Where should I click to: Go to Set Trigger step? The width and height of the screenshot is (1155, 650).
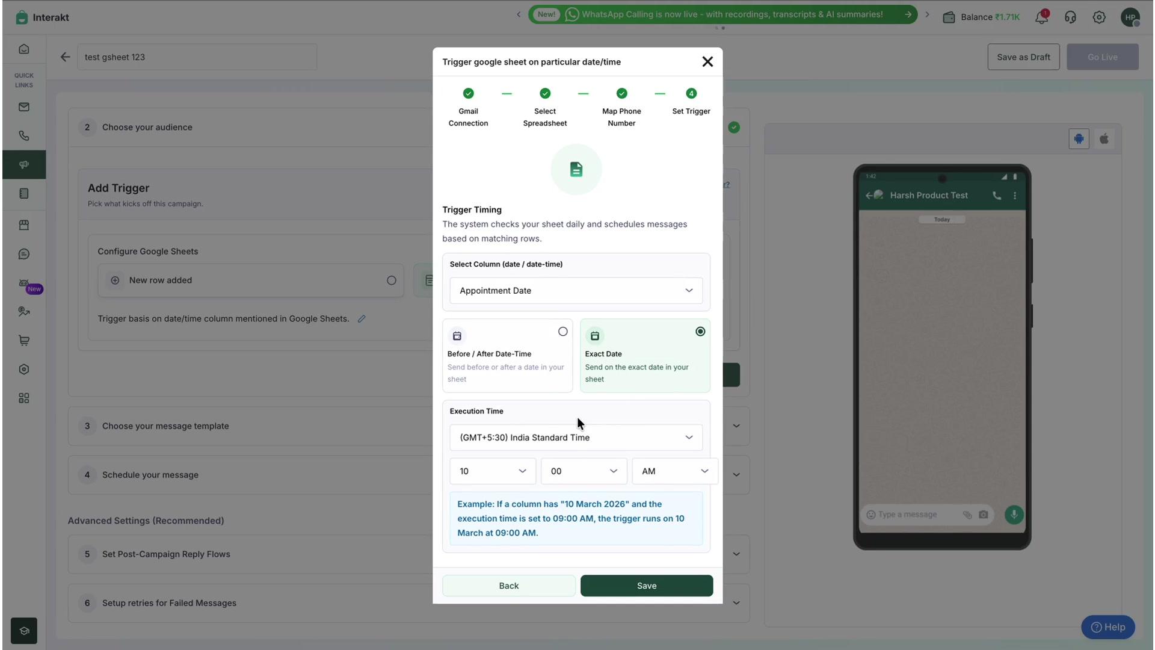point(691,101)
